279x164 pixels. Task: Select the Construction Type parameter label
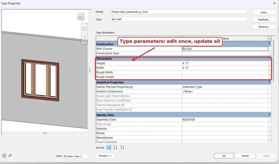[108, 53]
